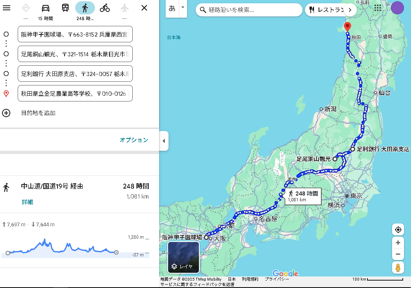
Task: Select the 中山道/国道19号 経由 route
Action: click(x=52, y=187)
